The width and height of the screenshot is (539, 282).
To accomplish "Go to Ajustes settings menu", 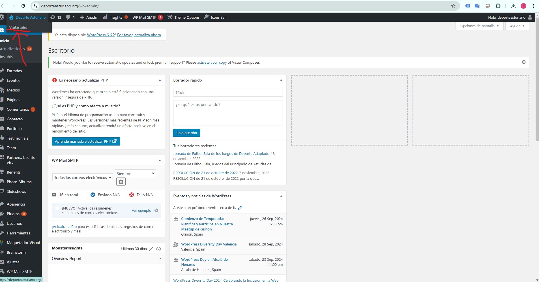I will [13, 262].
